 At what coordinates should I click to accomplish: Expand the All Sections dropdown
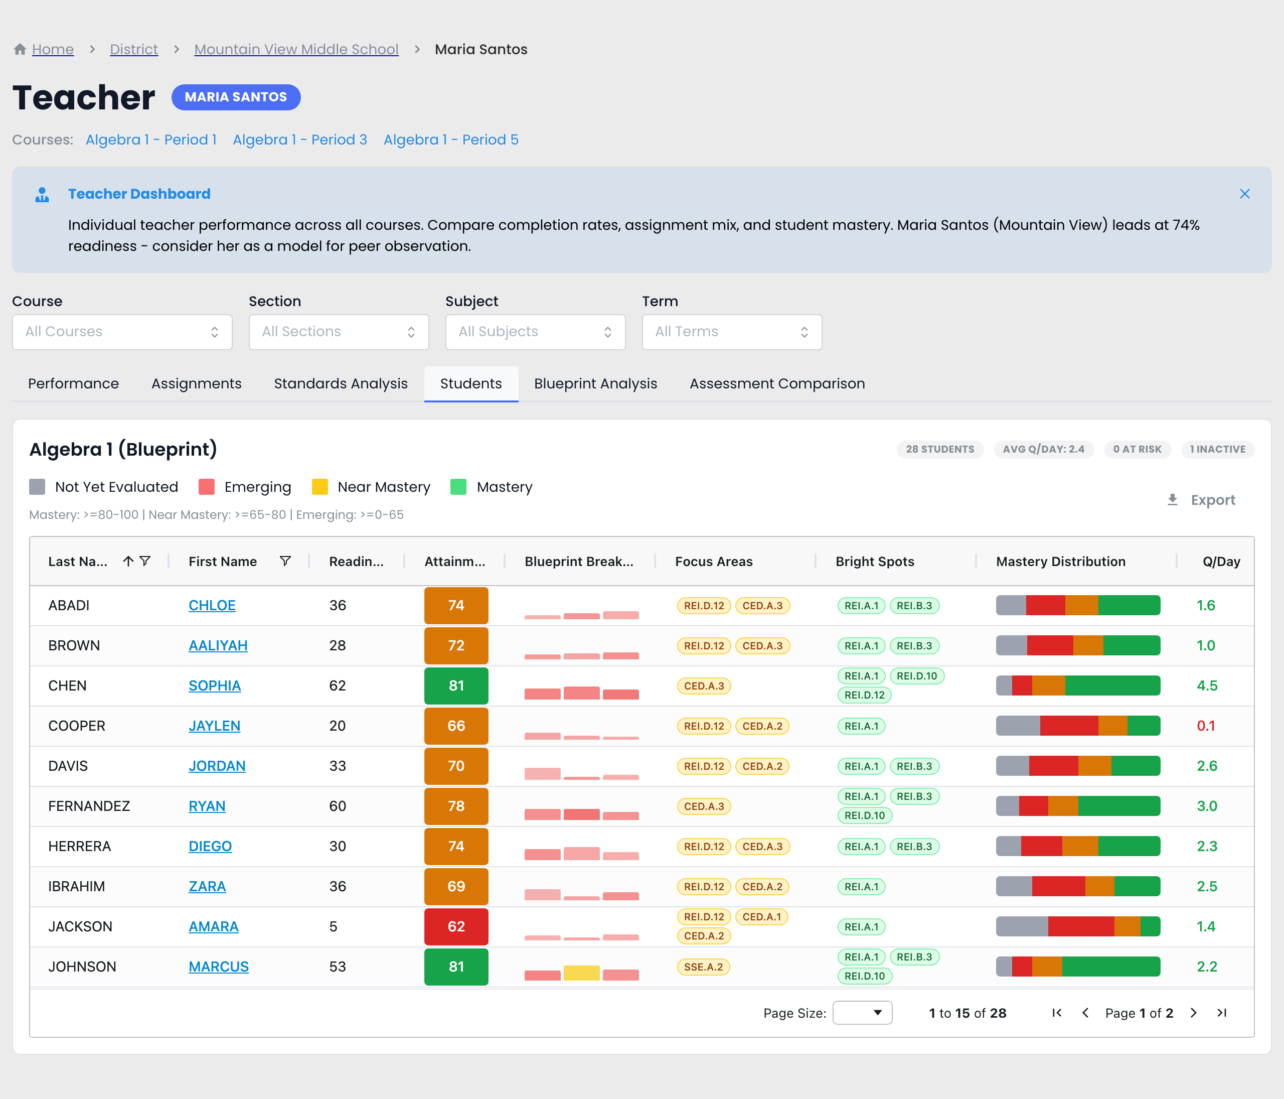[339, 332]
